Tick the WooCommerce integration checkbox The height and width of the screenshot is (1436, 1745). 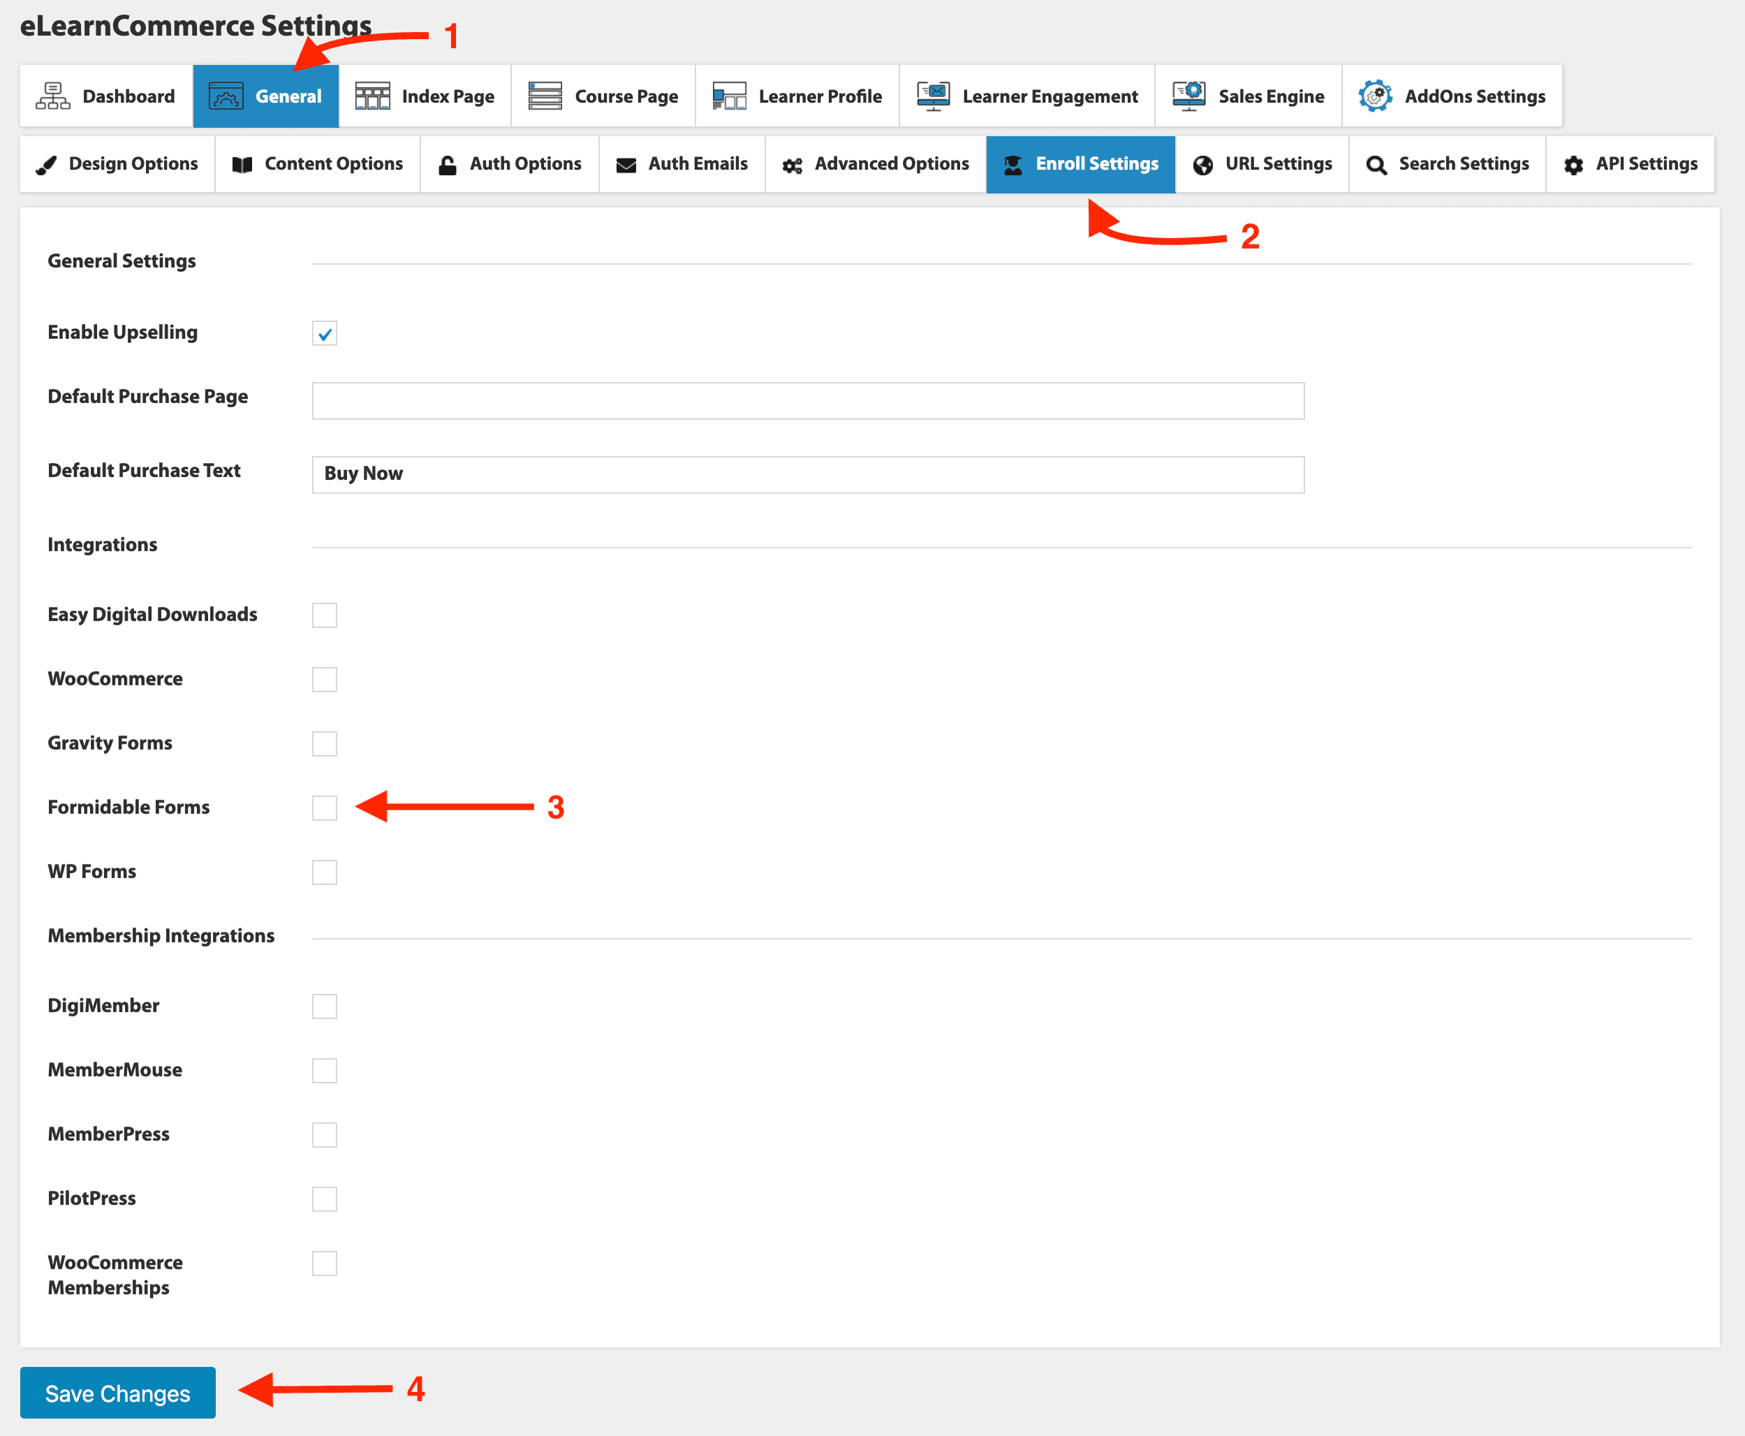coord(324,680)
